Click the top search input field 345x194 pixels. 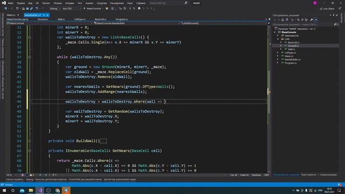(168, 3)
